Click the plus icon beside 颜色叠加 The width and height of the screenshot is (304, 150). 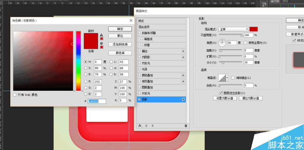click(x=183, y=75)
